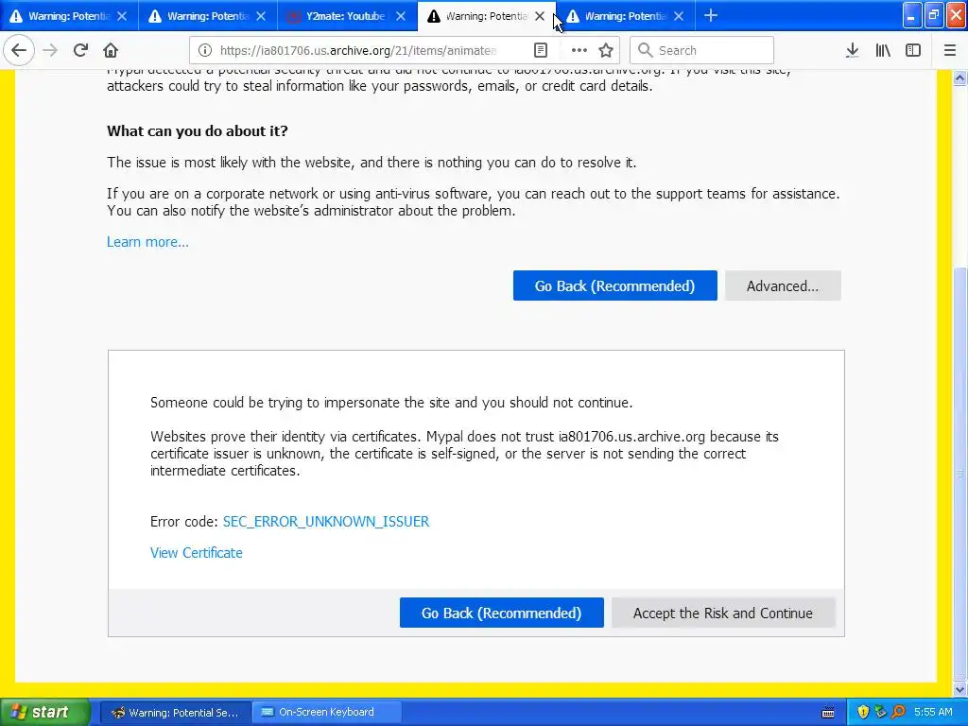This screenshot has width=968, height=726.
Task: Toggle reader view icon
Action: tap(540, 51)
